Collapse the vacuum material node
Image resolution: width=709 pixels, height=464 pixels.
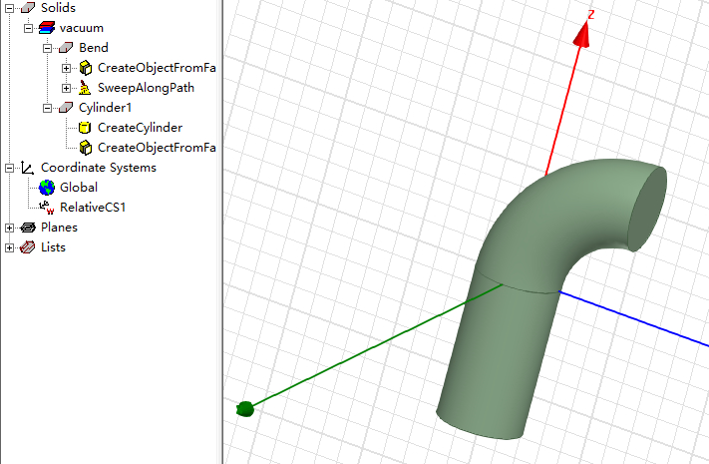tap(28, 28)
